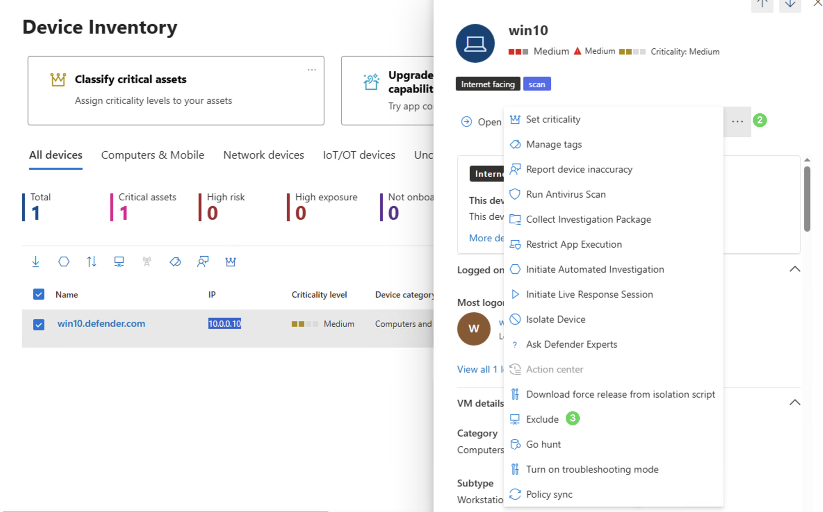Click the High risk count filter
Viewport: 823px width, 512px height.
pos(222,207)
